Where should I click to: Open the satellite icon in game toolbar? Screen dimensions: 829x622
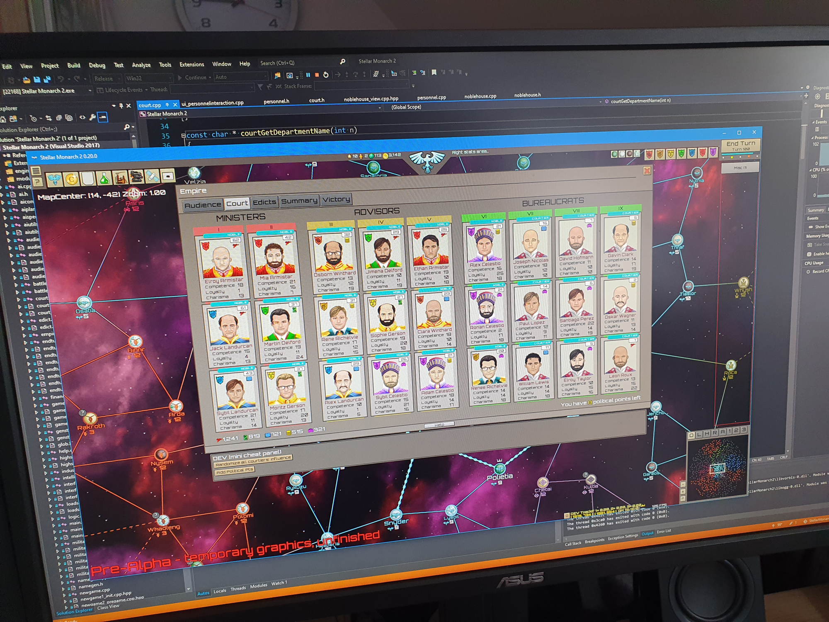(x=152, y=177)
